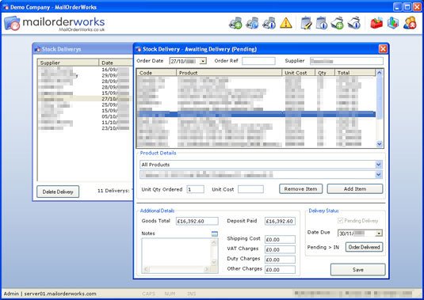Image resolution: width=424 pixels, height=300 pixels.
Task: Select the 05/10 delivery row
Action: coord(85,116)
